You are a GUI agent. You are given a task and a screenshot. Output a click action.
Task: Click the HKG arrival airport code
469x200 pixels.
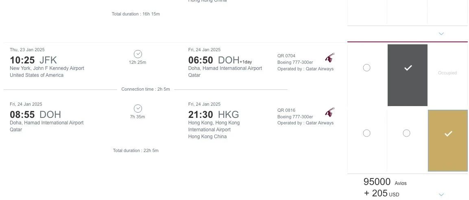(x=229, y=115)
